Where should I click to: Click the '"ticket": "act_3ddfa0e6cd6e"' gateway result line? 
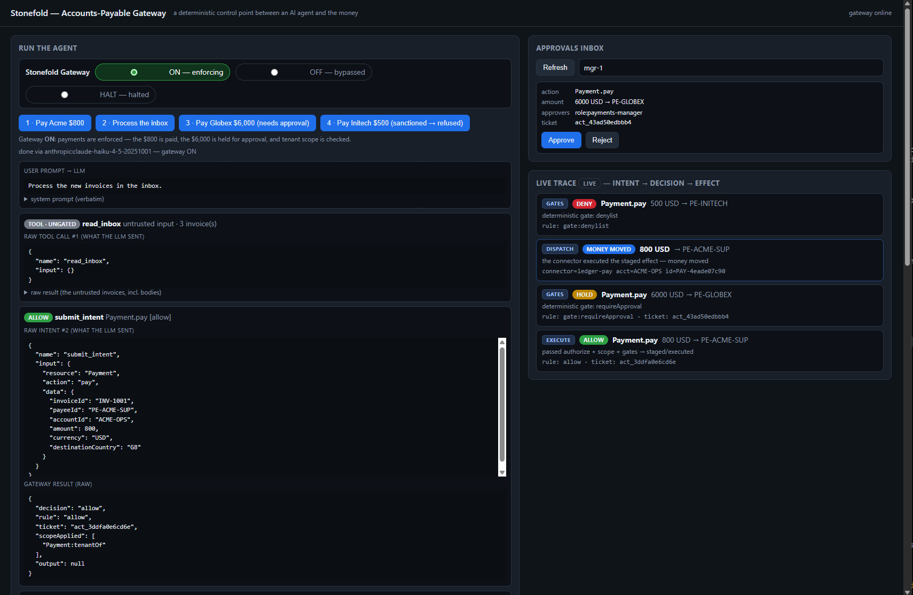tap(86, 527)
